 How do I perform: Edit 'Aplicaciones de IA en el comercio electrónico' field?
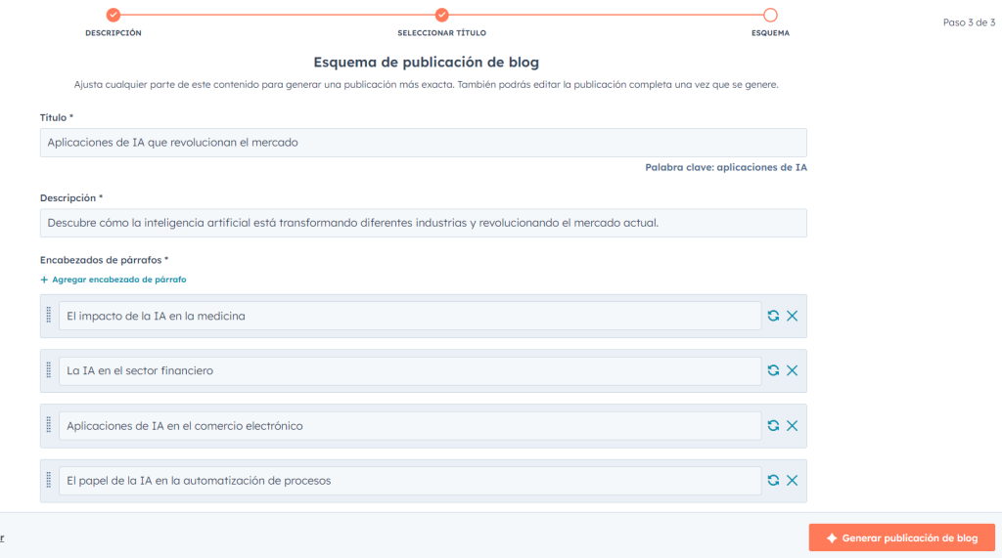pos(410,426)
